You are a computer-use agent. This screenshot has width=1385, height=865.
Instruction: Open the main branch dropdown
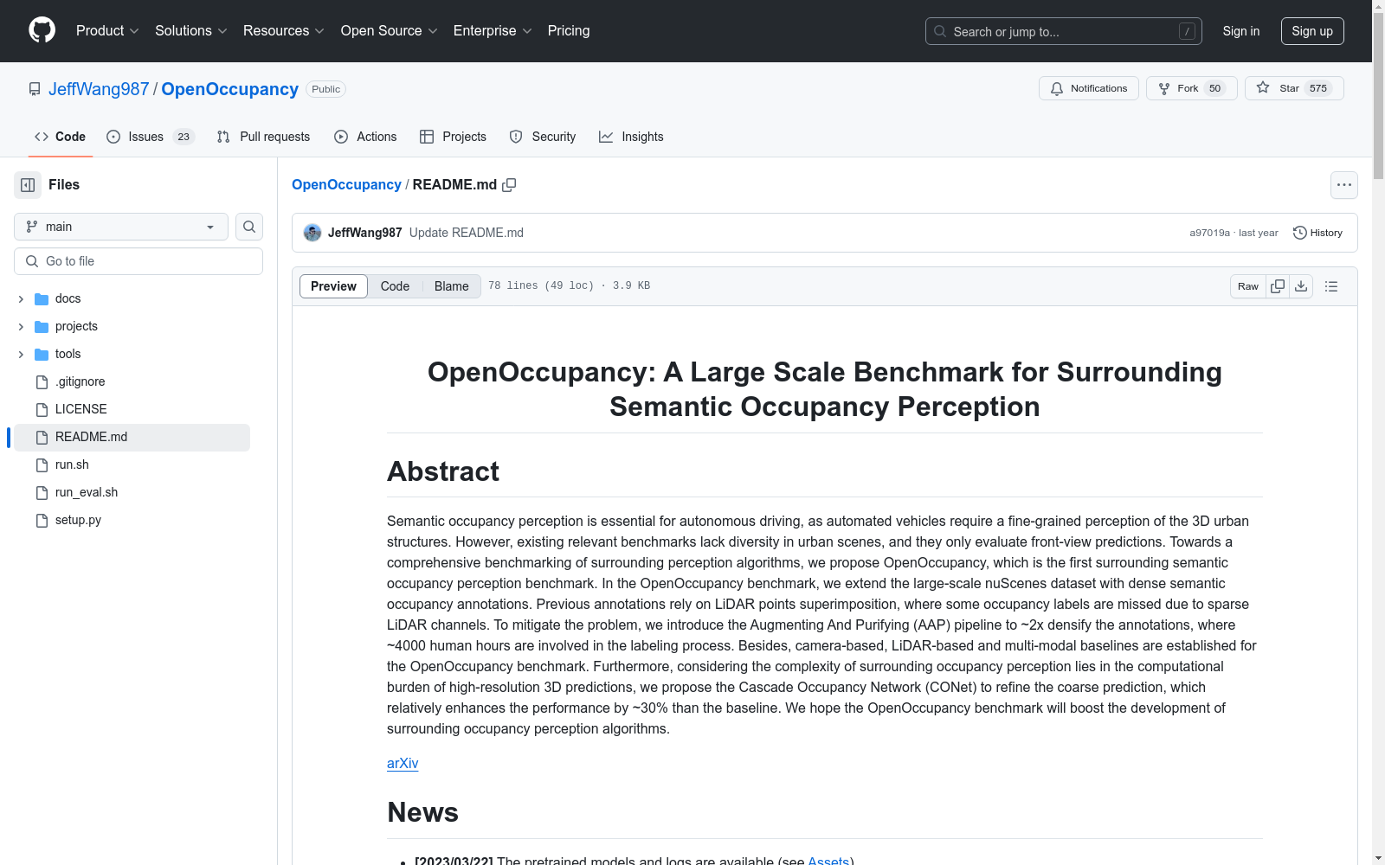click(x=121, y=227)
